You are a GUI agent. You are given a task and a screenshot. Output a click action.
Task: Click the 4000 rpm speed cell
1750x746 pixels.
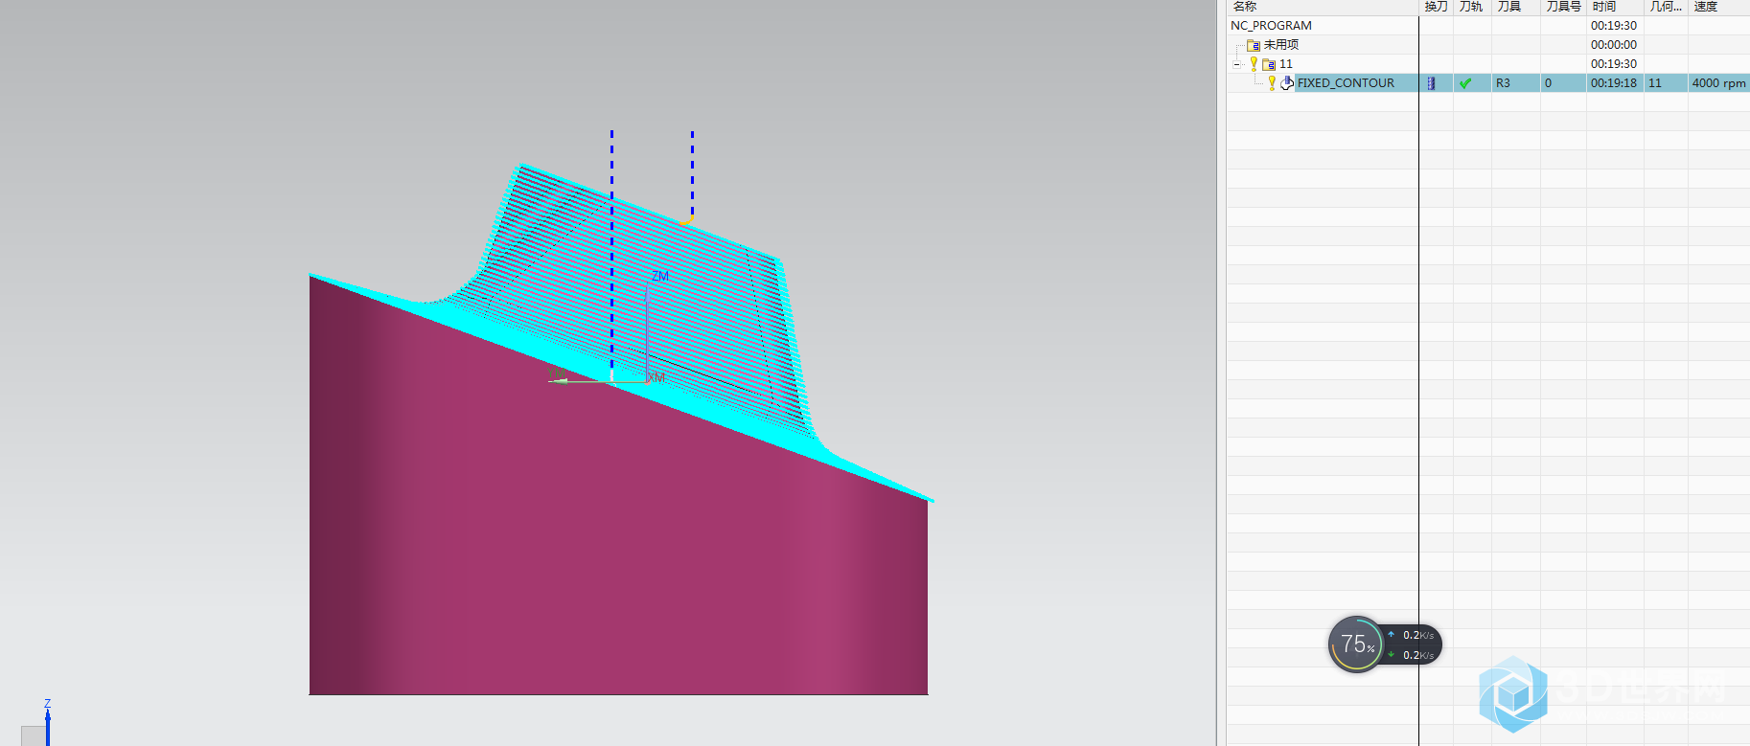(1718, 83)
